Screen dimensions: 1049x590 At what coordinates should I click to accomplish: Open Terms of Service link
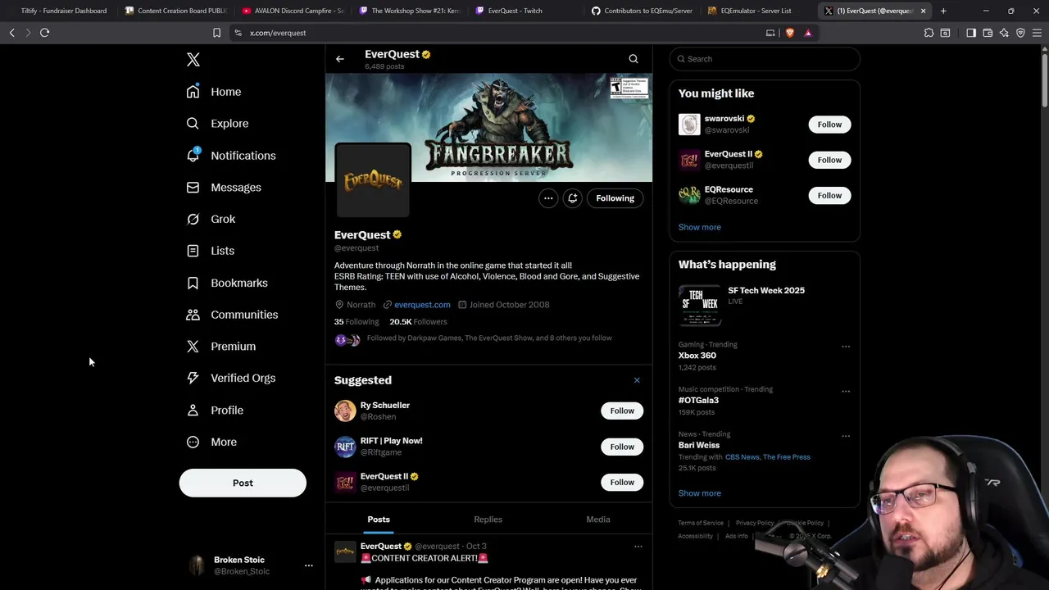[x=701, y=523]
